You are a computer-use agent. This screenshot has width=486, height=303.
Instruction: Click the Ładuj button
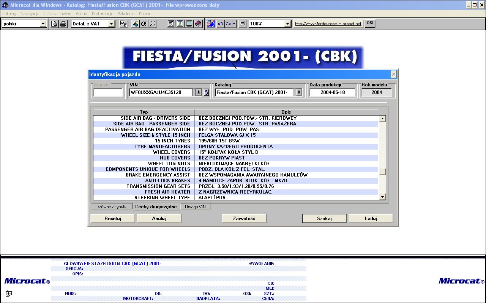click(x=371, y=219)
